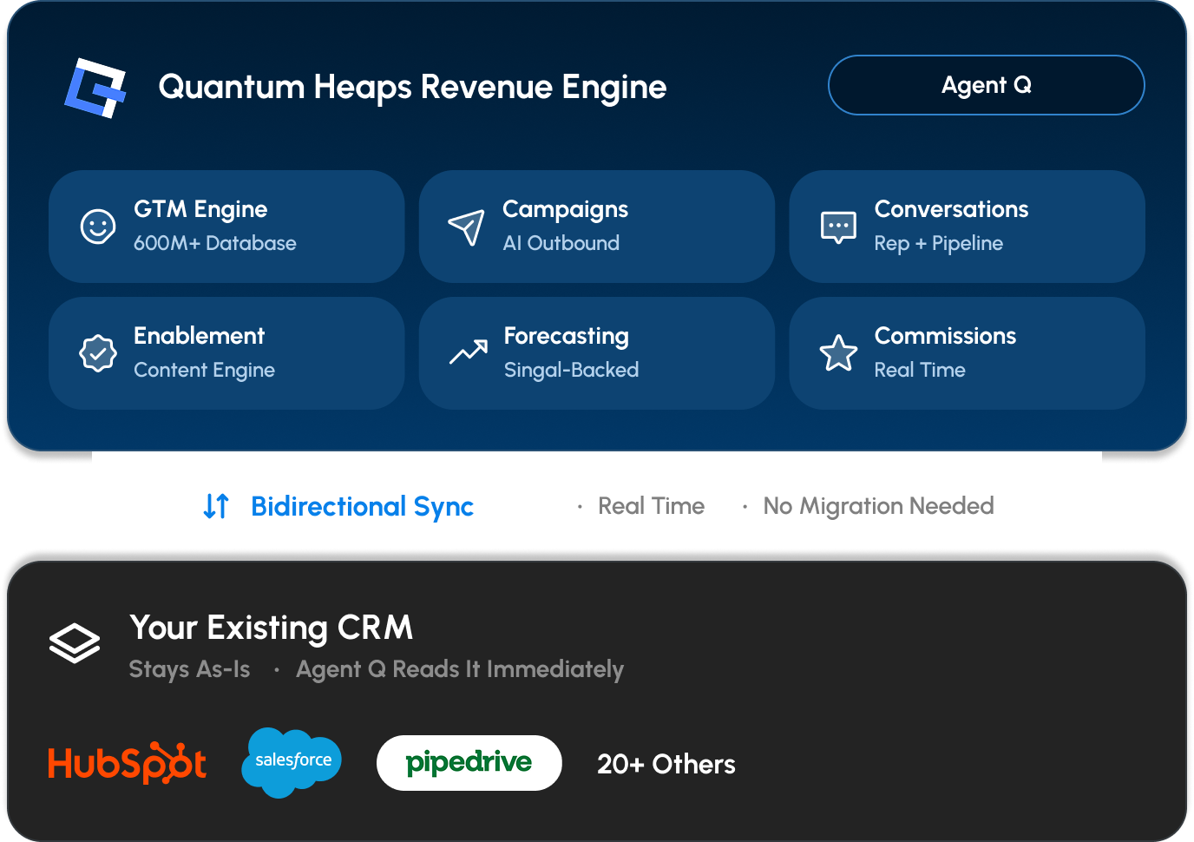The height and width of the screenshot is (842, 1194).
Task: Select the Enablement card title
Action: click(x=199, y=336)
